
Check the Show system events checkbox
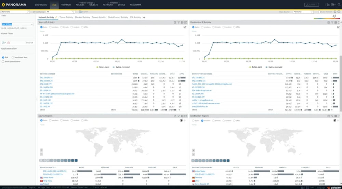(3, 61)
